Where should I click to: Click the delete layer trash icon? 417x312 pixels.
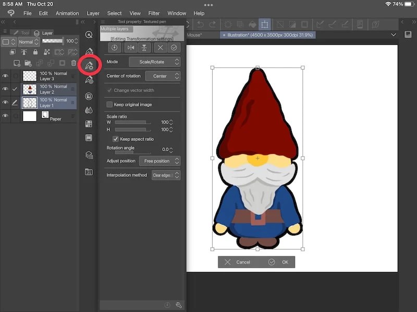73,63
